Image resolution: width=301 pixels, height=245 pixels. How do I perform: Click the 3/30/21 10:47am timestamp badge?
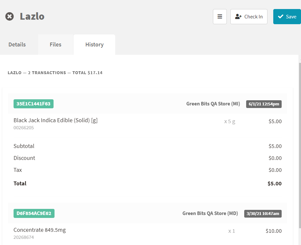pyautogui.click(x=263, y=213)
